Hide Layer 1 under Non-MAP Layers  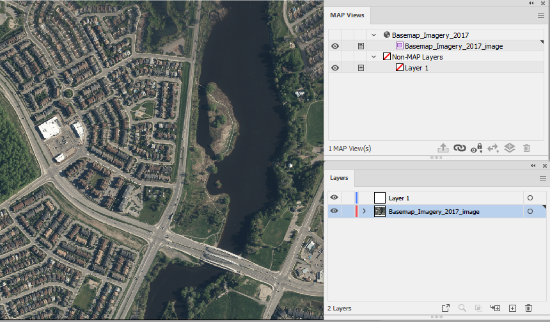click(x=335, y=68)
